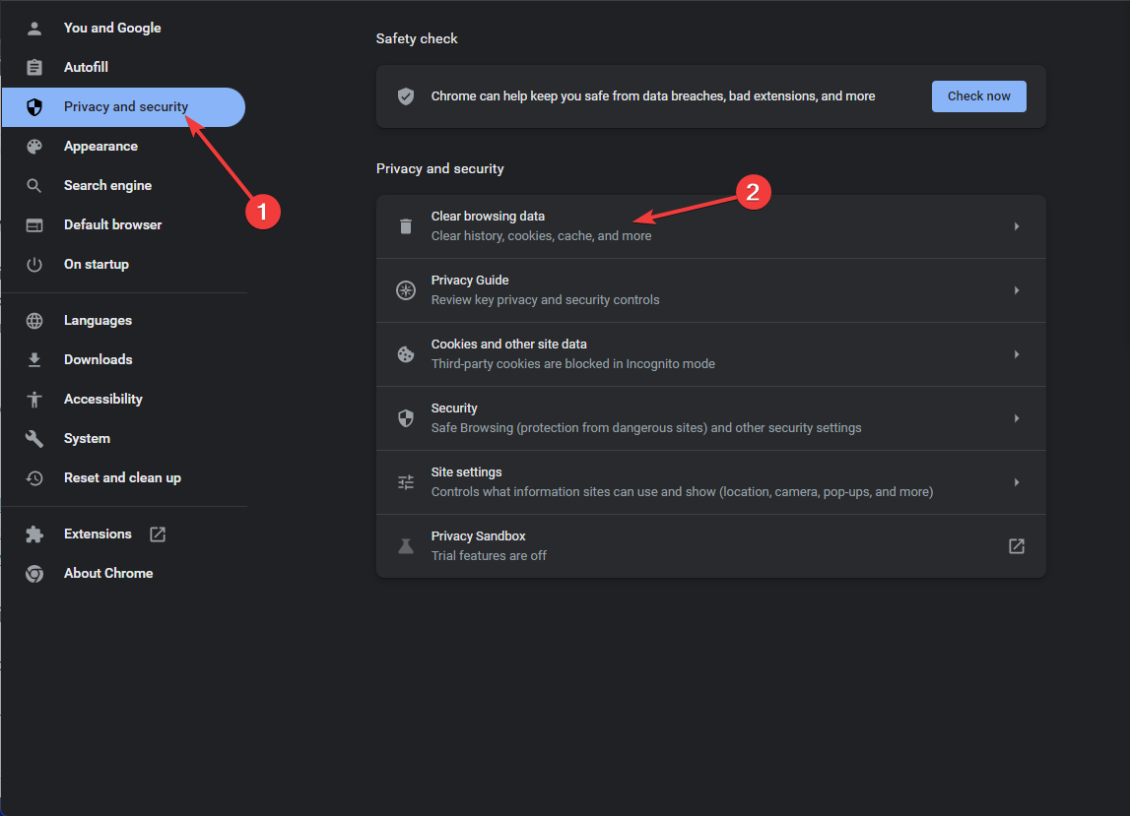1130x816 pixels.
Task: Click the sliders icon for Site settings
Action: (x=406, y=482)
